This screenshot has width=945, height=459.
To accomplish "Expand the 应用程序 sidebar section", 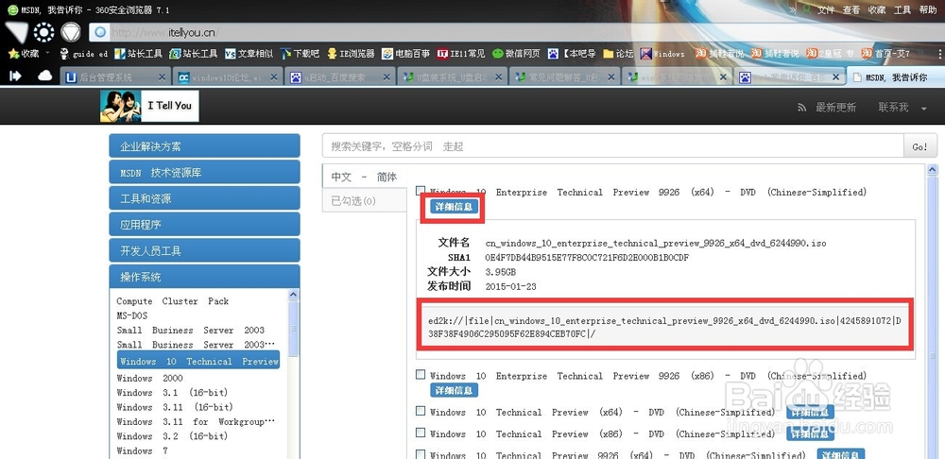I will 204,225.
